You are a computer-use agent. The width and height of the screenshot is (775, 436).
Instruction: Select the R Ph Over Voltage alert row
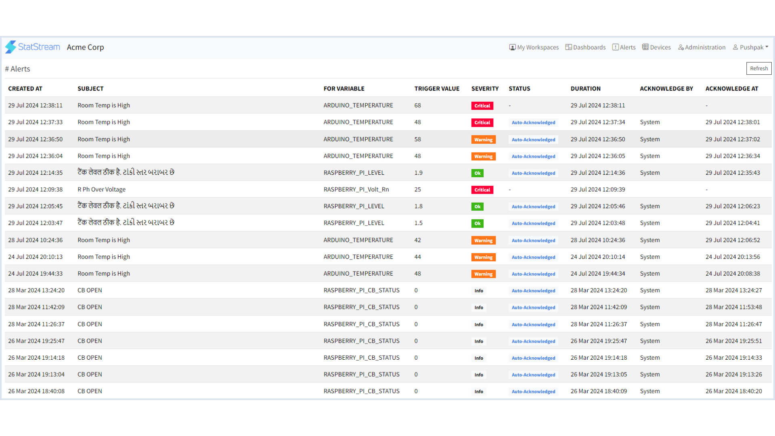(101, 189)
